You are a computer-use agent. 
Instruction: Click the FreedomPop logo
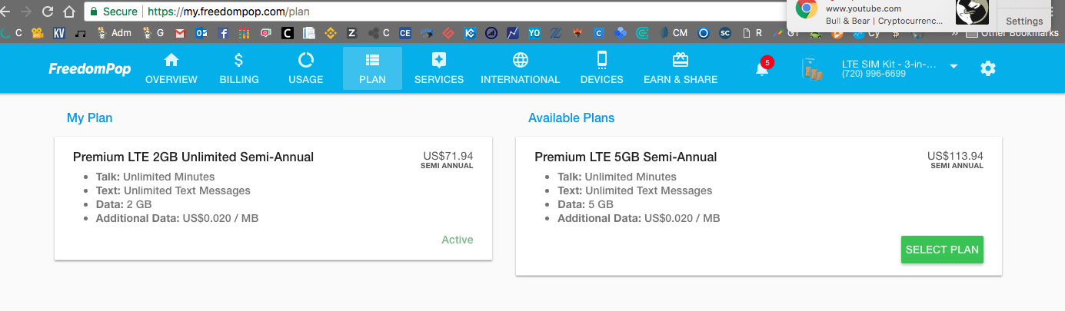(89, 69)
